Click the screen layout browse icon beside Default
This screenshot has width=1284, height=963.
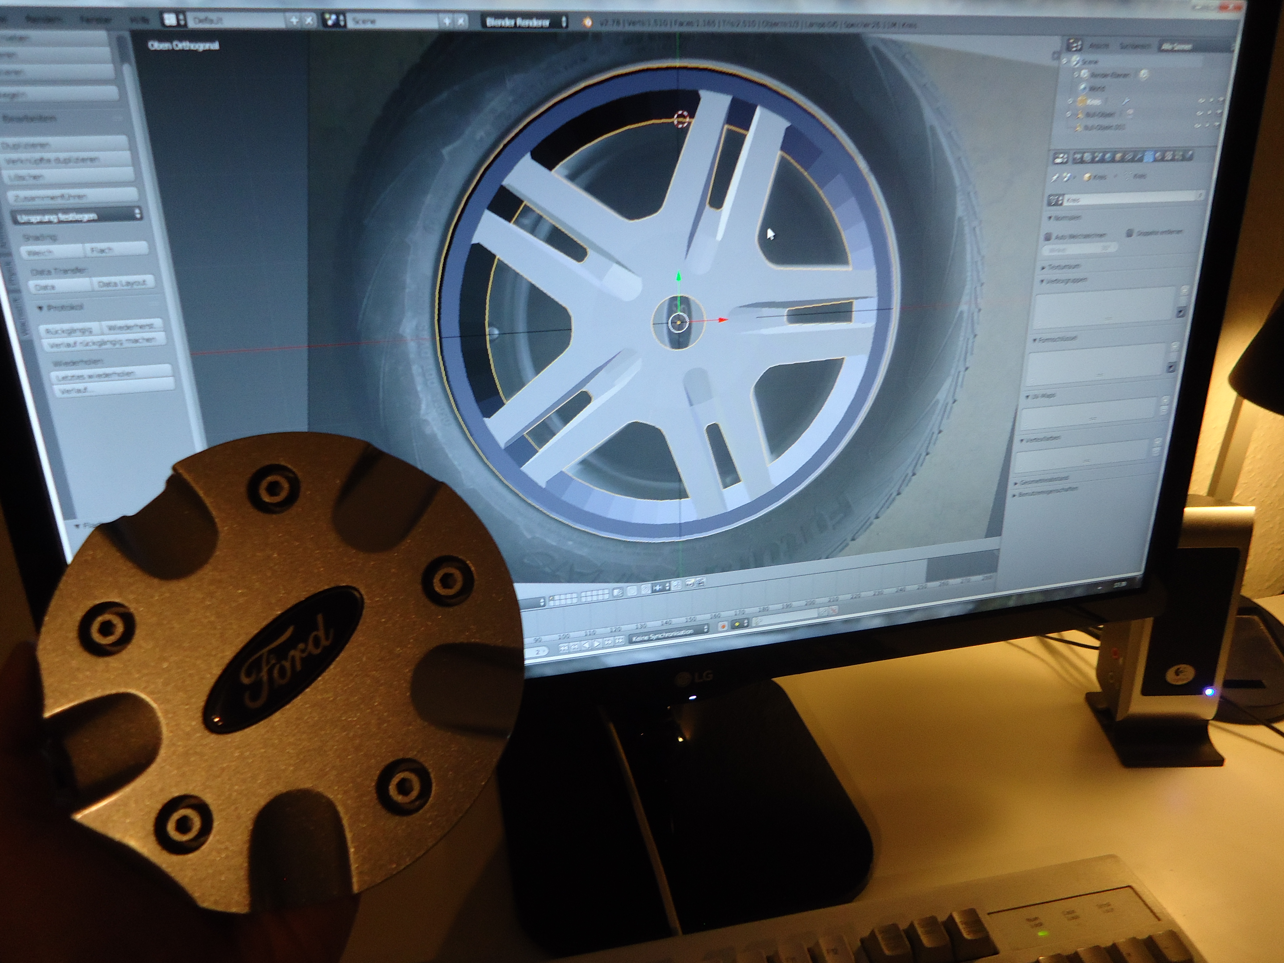point(174,20)
